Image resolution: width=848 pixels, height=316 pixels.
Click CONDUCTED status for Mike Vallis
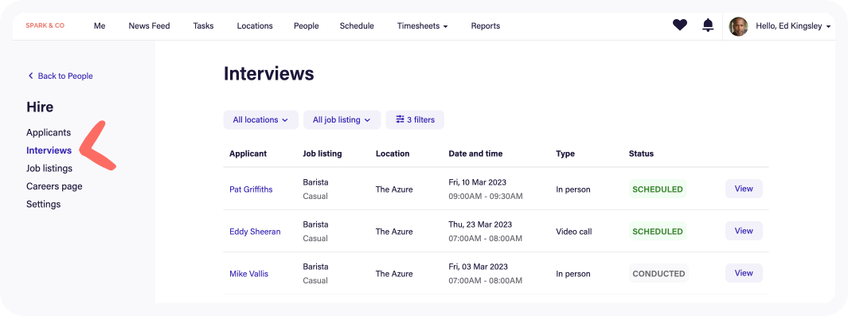click(658, 273)
